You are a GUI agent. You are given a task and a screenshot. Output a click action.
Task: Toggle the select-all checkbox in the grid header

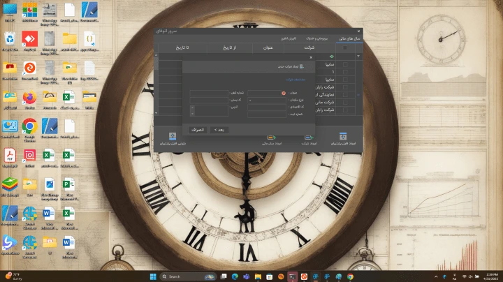(345, 47)
